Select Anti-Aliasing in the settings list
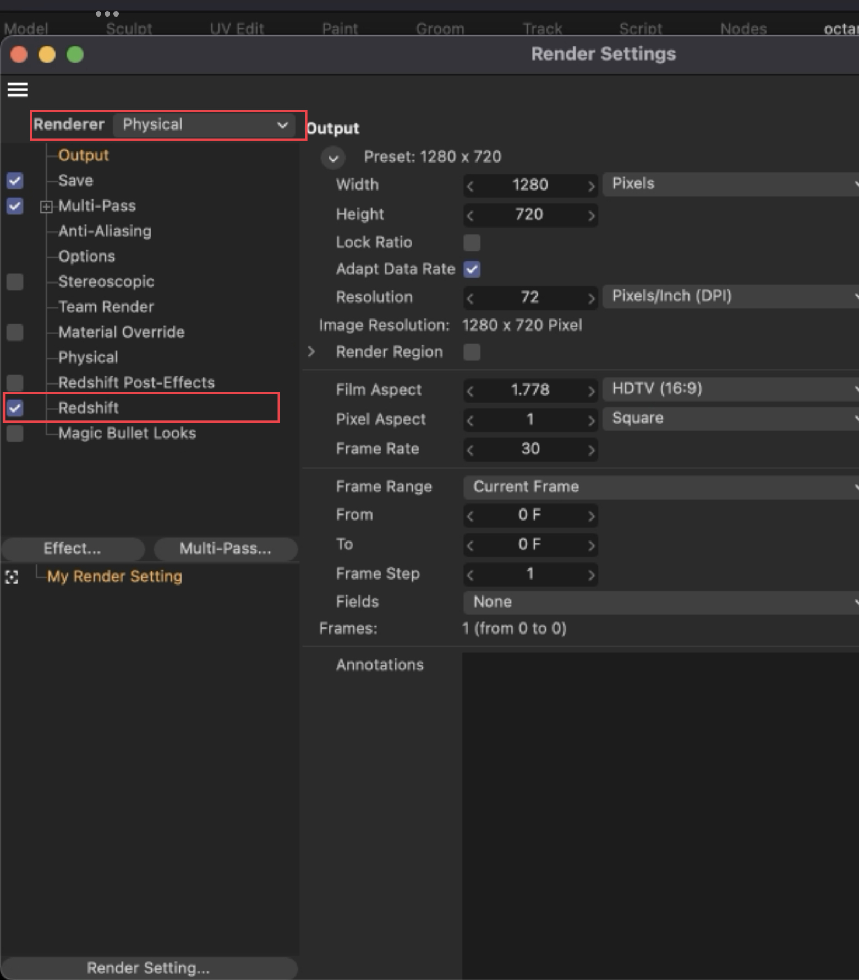This screenshot has width=859, height=980. point(105,231)
